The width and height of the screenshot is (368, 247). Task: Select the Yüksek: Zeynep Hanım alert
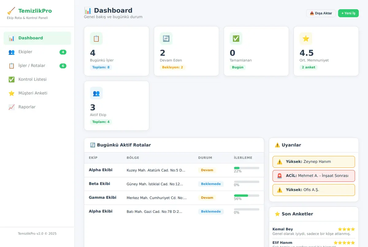[x=314, y=162]
